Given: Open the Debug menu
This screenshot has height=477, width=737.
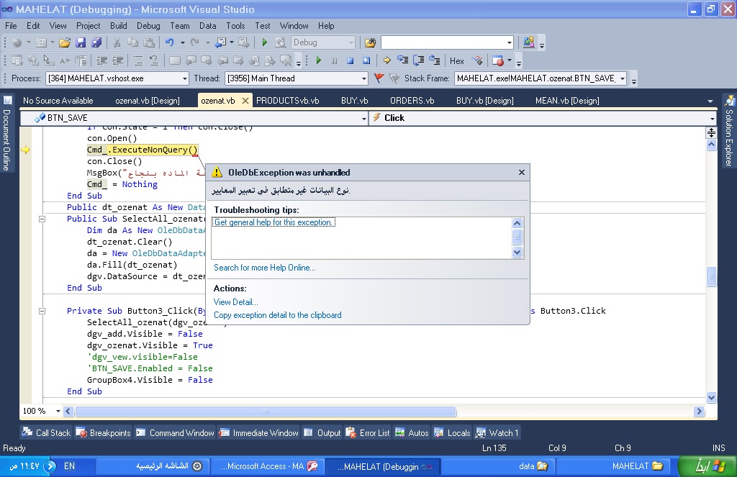Looking at the screenshot, I should click(148, 25).
